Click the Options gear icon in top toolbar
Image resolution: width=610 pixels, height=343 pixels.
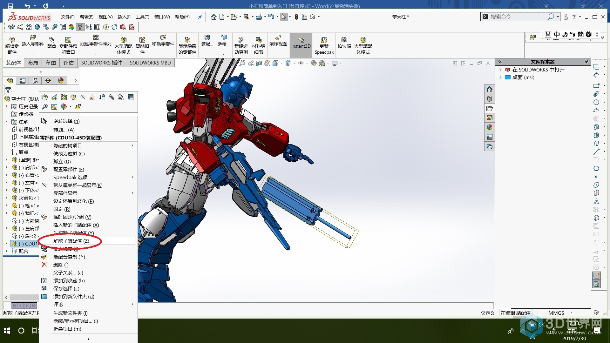[x=313, y=17]
